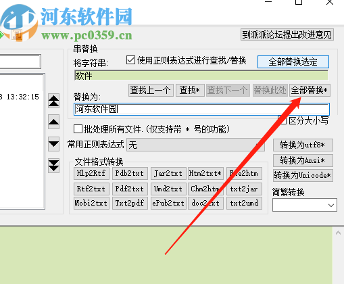Click the Chm2htm conversion button

[205, 189]
